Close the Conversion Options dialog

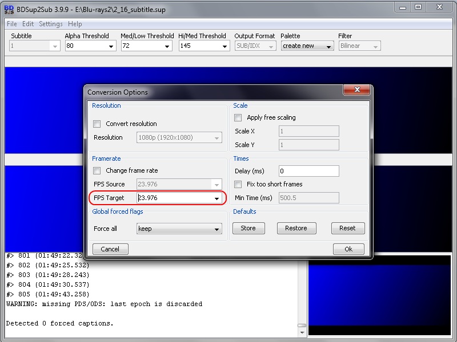pyautogui.click(x=356, y=89)
